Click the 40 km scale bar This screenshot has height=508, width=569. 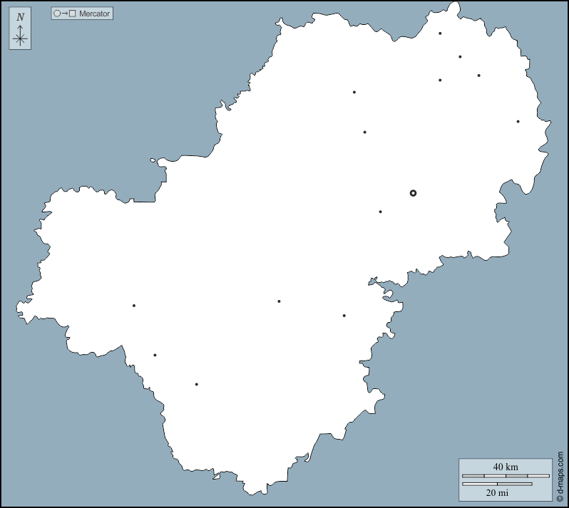506,475
